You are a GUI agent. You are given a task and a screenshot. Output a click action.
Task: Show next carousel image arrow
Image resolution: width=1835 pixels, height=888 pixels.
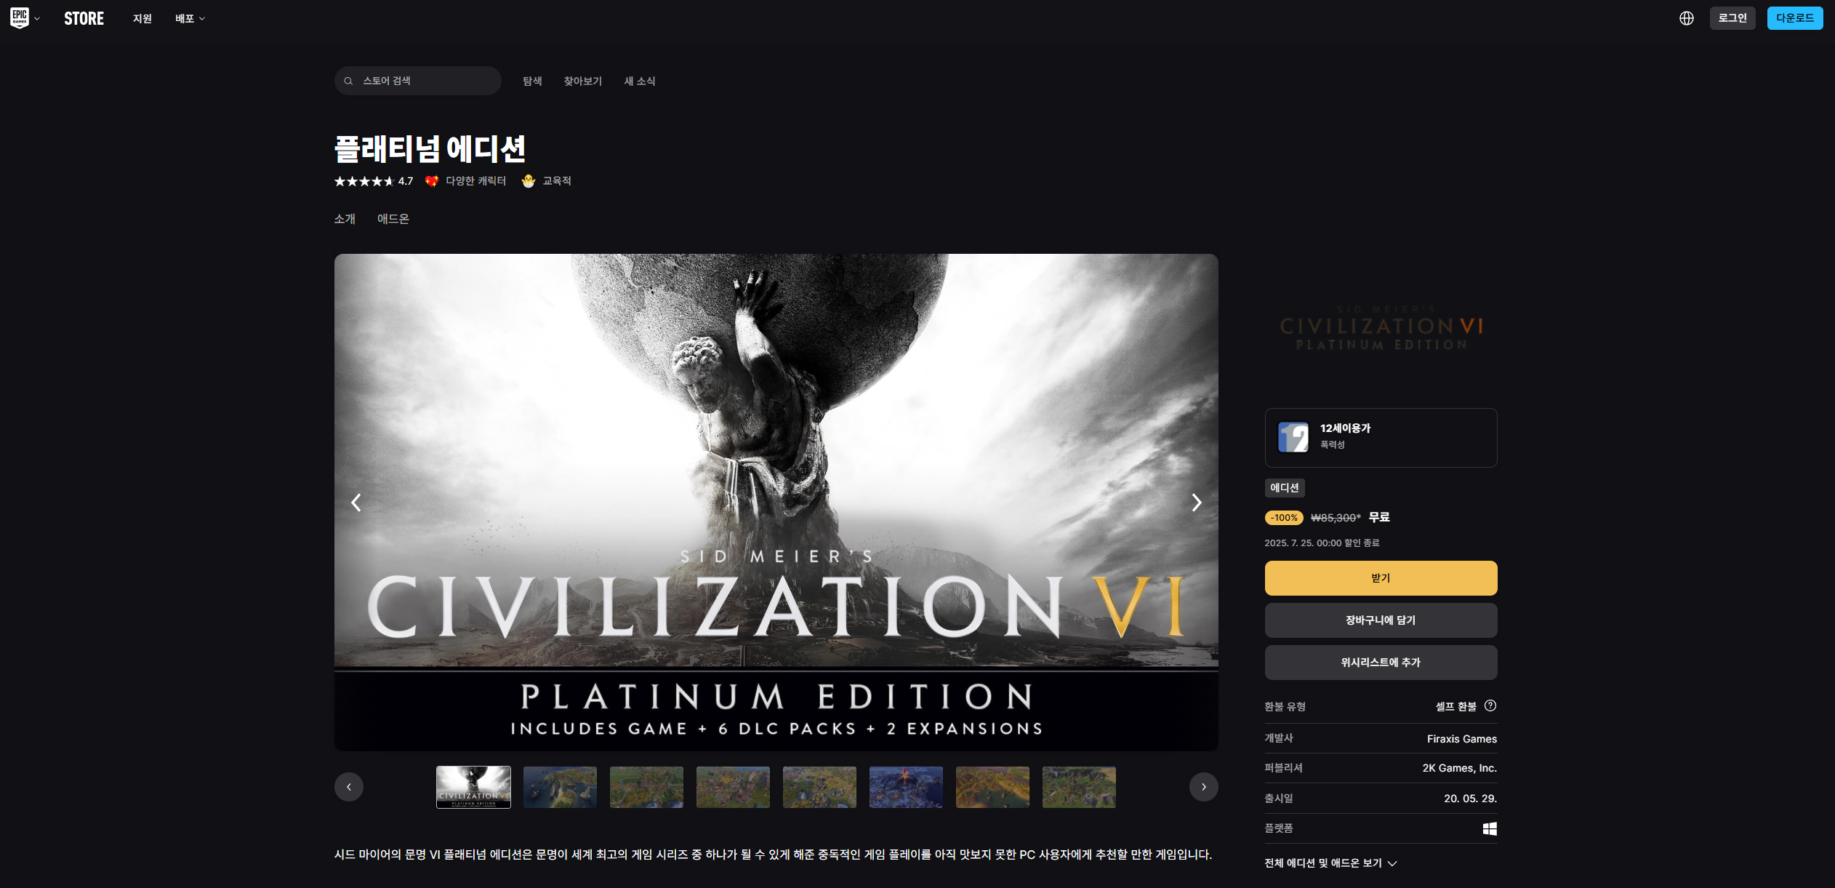pyautogui.click(x=1196, y=503)
